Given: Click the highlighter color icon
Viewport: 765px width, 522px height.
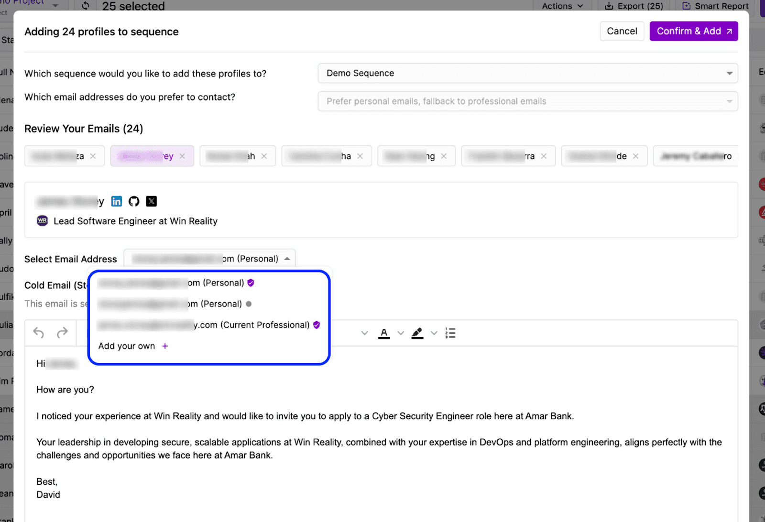Looking at the screenshot, I should pos(417,333).
